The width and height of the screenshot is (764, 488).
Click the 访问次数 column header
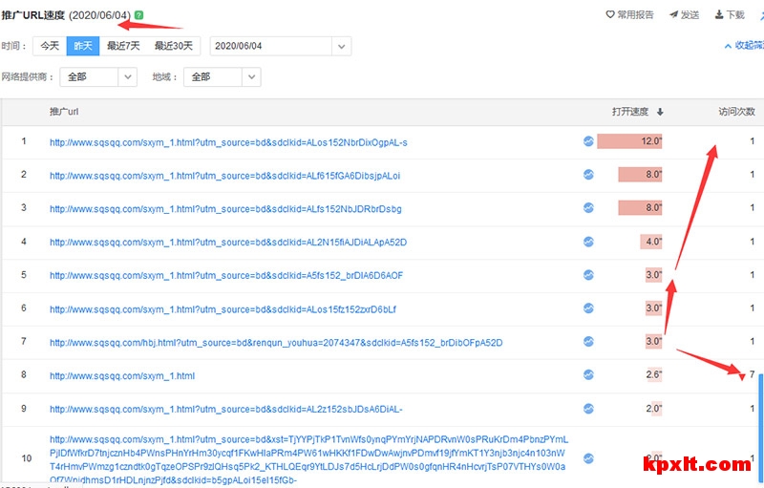(735, 112)
